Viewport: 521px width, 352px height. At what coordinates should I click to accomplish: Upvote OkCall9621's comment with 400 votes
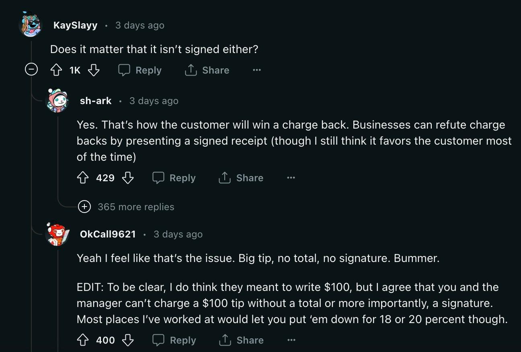click(82, 340)
